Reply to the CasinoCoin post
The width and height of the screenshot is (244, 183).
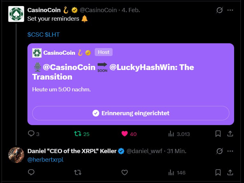[x=31, y=134]
